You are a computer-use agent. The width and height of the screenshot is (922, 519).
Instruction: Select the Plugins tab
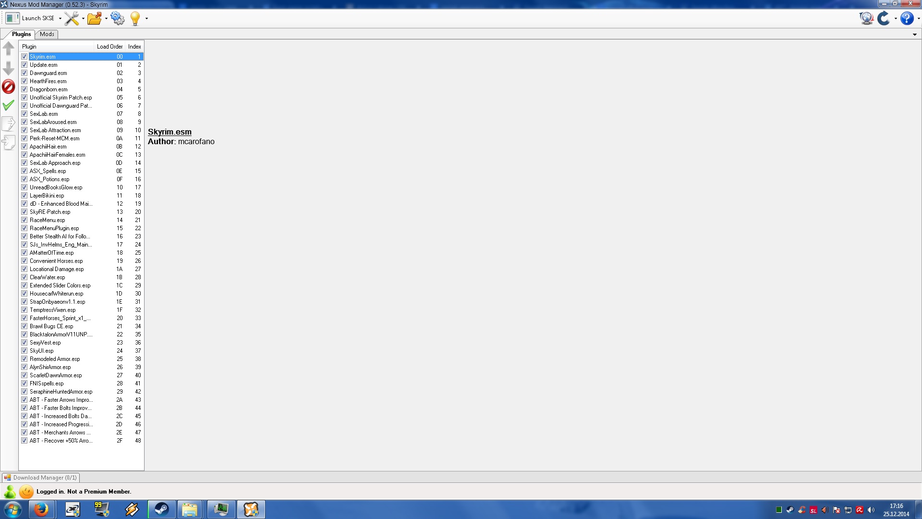click(x=20, y=34)
